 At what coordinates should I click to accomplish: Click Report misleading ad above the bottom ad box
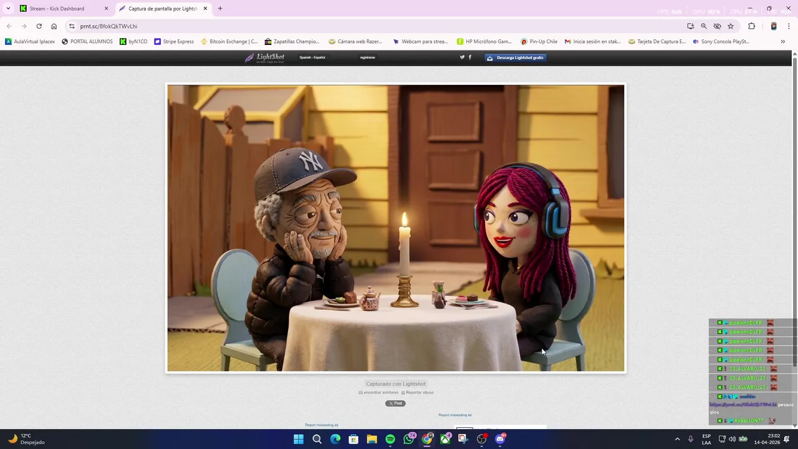[x=455, y=415]
